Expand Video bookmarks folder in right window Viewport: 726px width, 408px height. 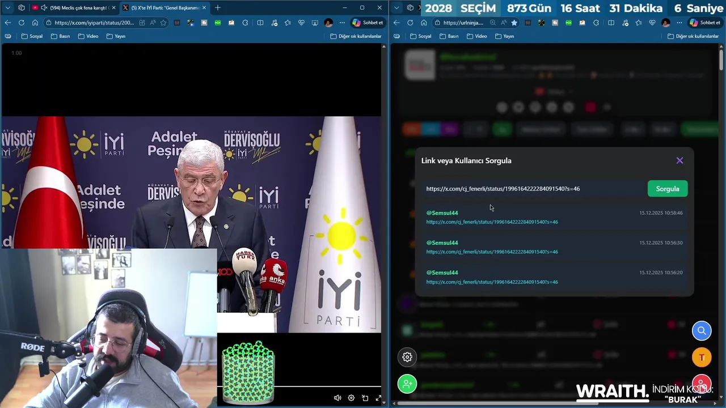click(477, 36)
